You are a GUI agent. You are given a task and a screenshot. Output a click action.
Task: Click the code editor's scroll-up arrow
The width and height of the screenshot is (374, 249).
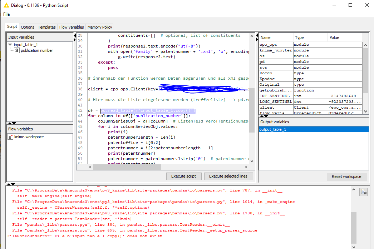[x=252, y=36]
